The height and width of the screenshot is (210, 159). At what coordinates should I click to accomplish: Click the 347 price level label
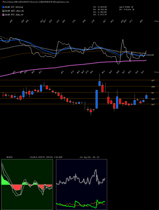pos(153,104)
